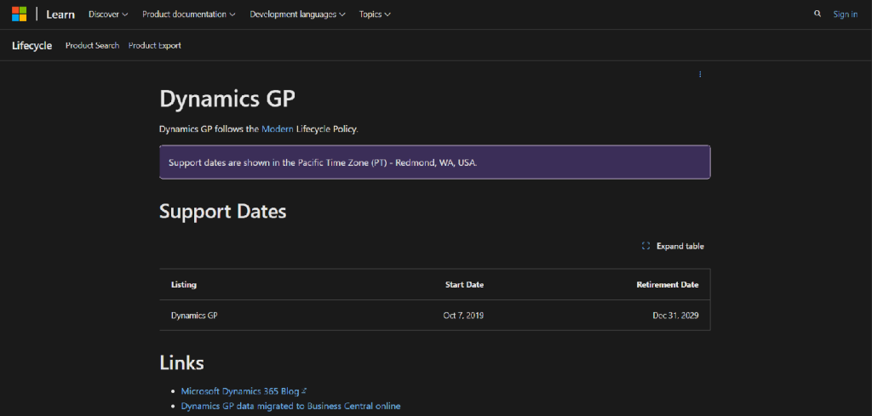Screen dimensions: 872x416
Task: Select the Dec 31, 2029 cell
Action: [675, 316]
